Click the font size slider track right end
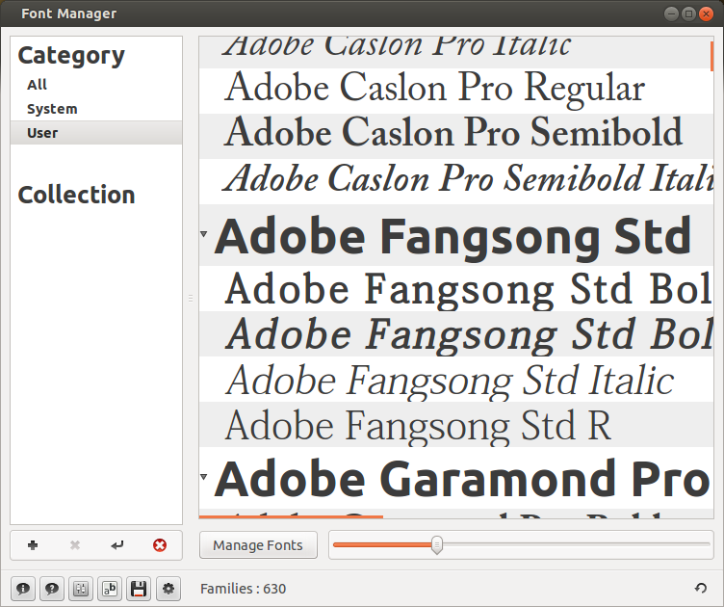Viewport: 724px width, 607px height. pos(707,544)
